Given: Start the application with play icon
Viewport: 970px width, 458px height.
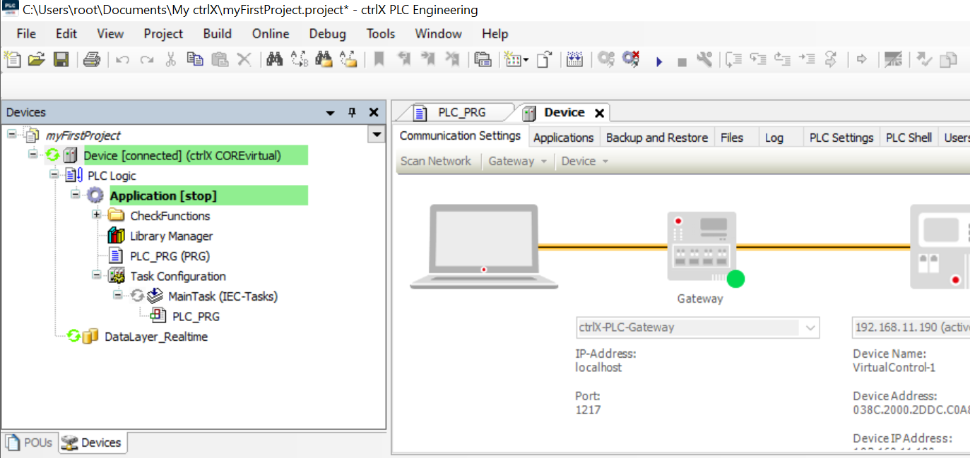Looking at the screenshot, I should coord(659,61).
